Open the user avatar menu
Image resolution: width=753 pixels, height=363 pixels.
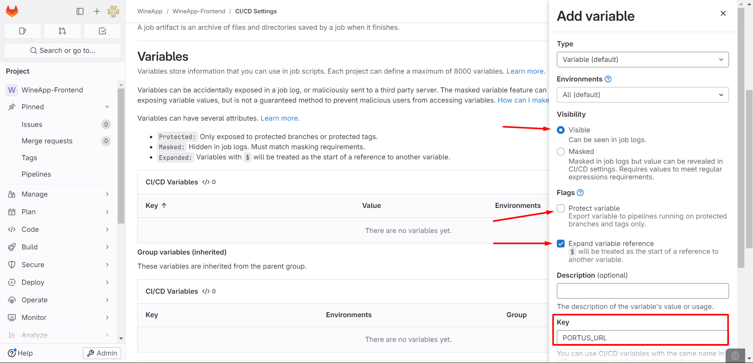point(113,11)
